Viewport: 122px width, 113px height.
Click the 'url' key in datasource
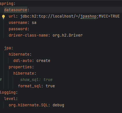click(x=12, y=16)
